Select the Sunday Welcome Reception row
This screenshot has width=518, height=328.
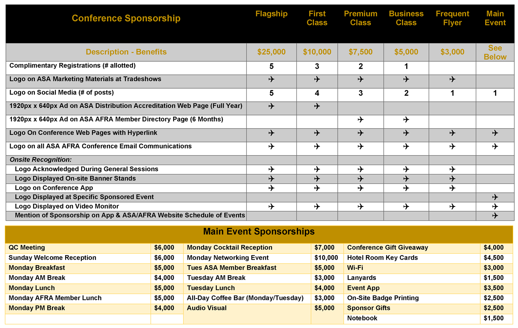point(52,258)
